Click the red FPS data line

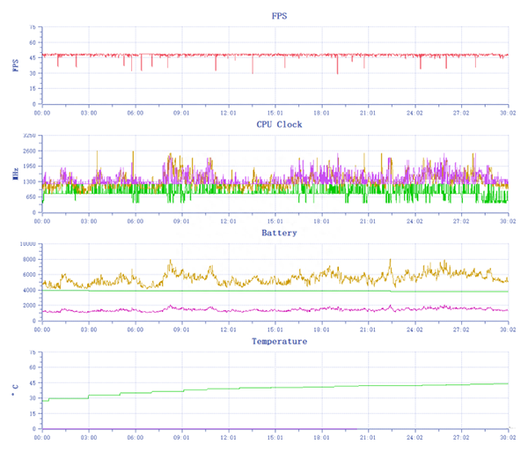coord(264,55)
